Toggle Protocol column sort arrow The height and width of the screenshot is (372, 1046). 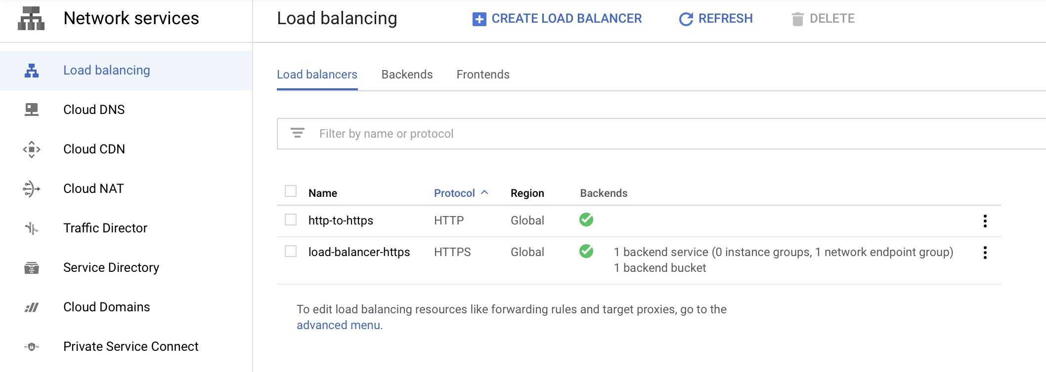point(484,192)
